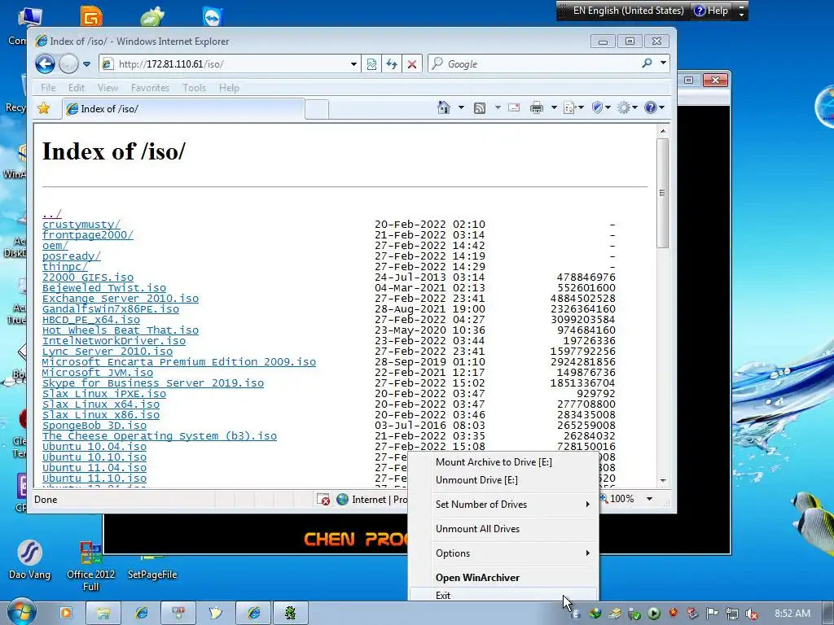Click the language bar Help button
The height and width of the screenshot is (625, 834).
712,11
